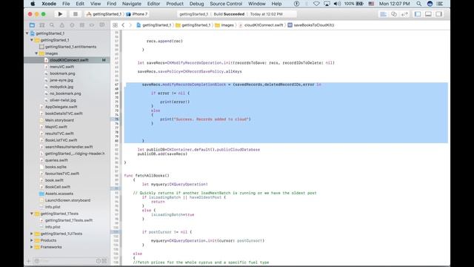
Task: Expand the gettingStarted_1UITests group
Action: pos(32,234)
